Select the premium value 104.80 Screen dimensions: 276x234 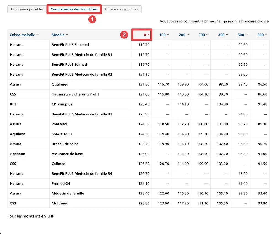(x=222, y=104)
